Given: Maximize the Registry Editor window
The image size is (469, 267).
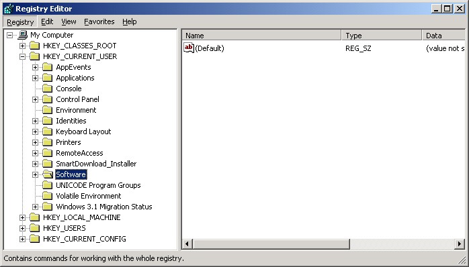Looking at the screenshot, I should point(447,9).
